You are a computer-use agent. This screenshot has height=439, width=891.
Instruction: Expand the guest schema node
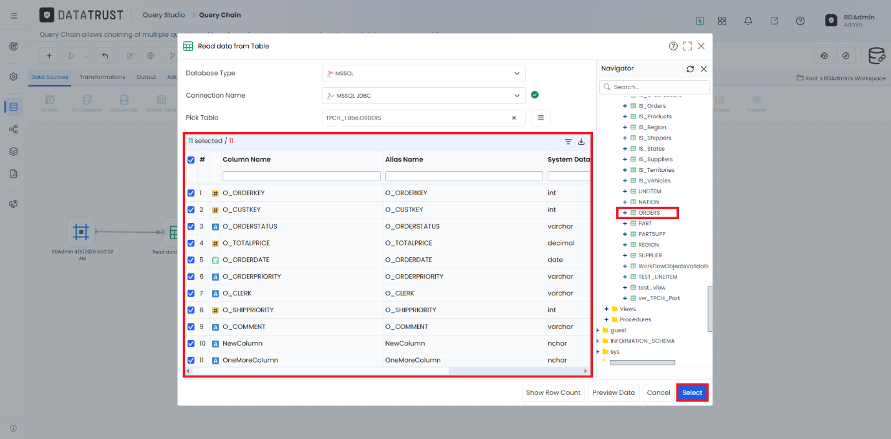pyautogui.click(x=598, y=330)
